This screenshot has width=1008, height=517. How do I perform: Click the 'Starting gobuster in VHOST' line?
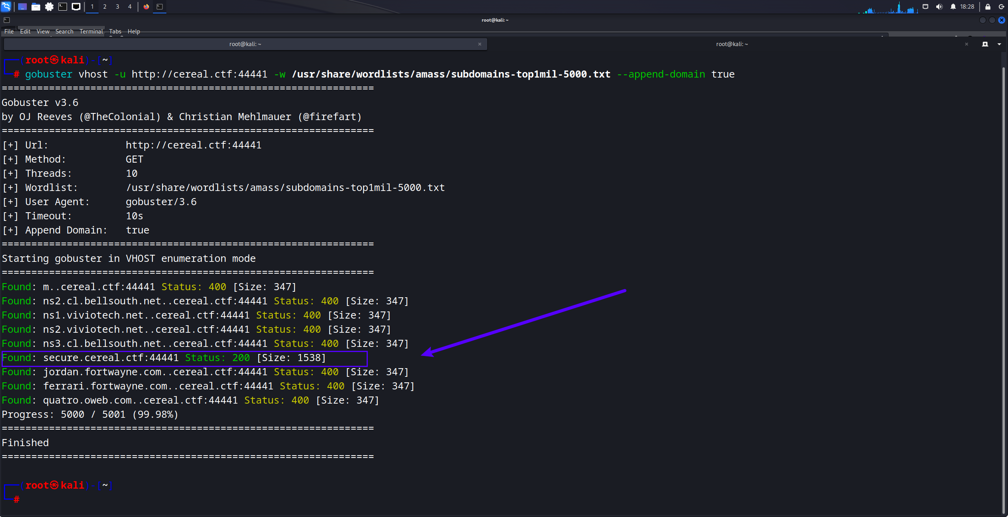tap(129, 259)
